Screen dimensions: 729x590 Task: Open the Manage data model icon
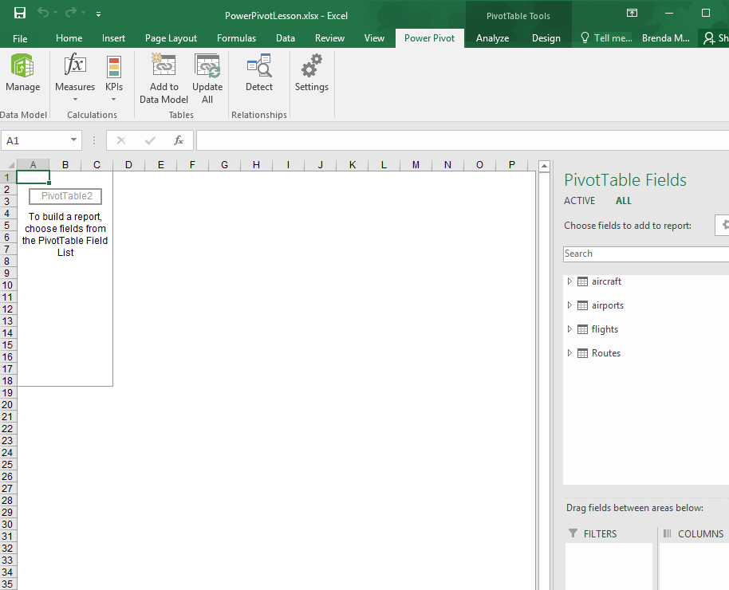[x=22, y=67]
